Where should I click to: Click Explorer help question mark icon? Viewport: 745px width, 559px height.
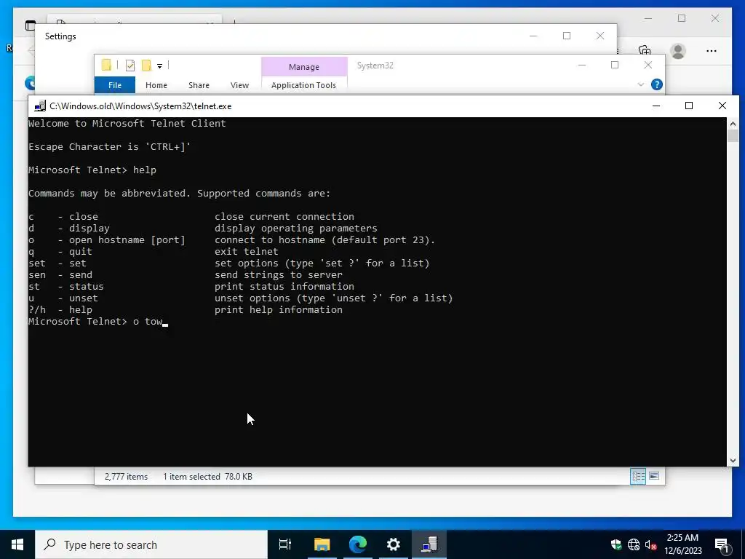coord(657,84)
